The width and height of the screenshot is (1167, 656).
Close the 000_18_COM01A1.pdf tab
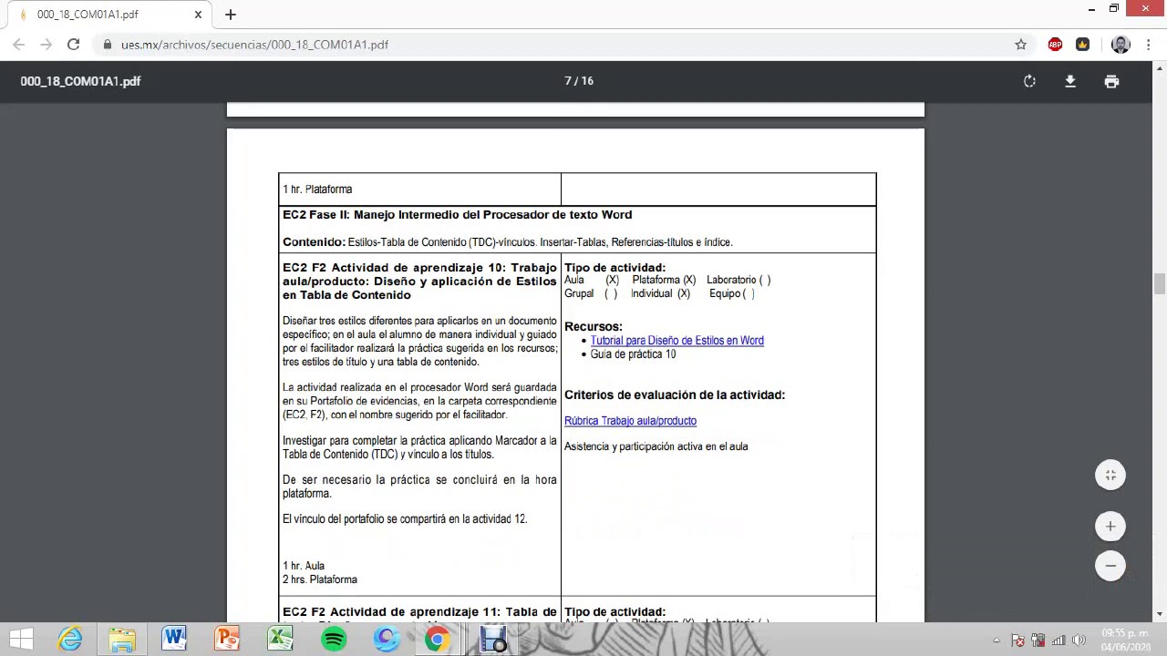[198, 15]
